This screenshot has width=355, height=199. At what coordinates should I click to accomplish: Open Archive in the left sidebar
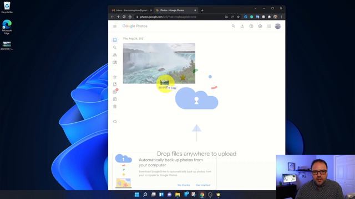tap(115, 99)
